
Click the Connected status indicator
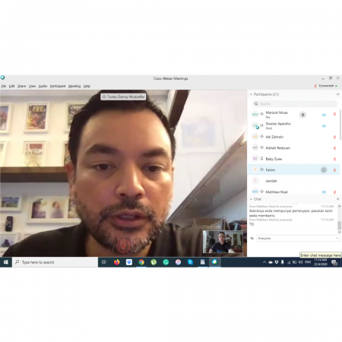(326, 86)
